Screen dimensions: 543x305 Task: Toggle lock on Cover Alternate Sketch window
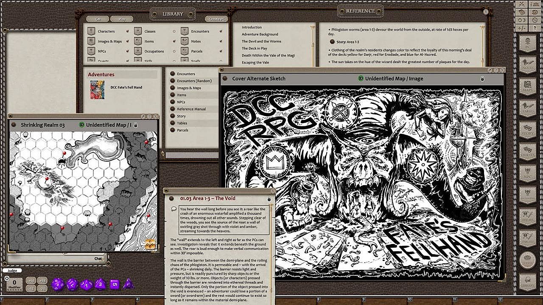pyautogui.click(x=482, y=79)
